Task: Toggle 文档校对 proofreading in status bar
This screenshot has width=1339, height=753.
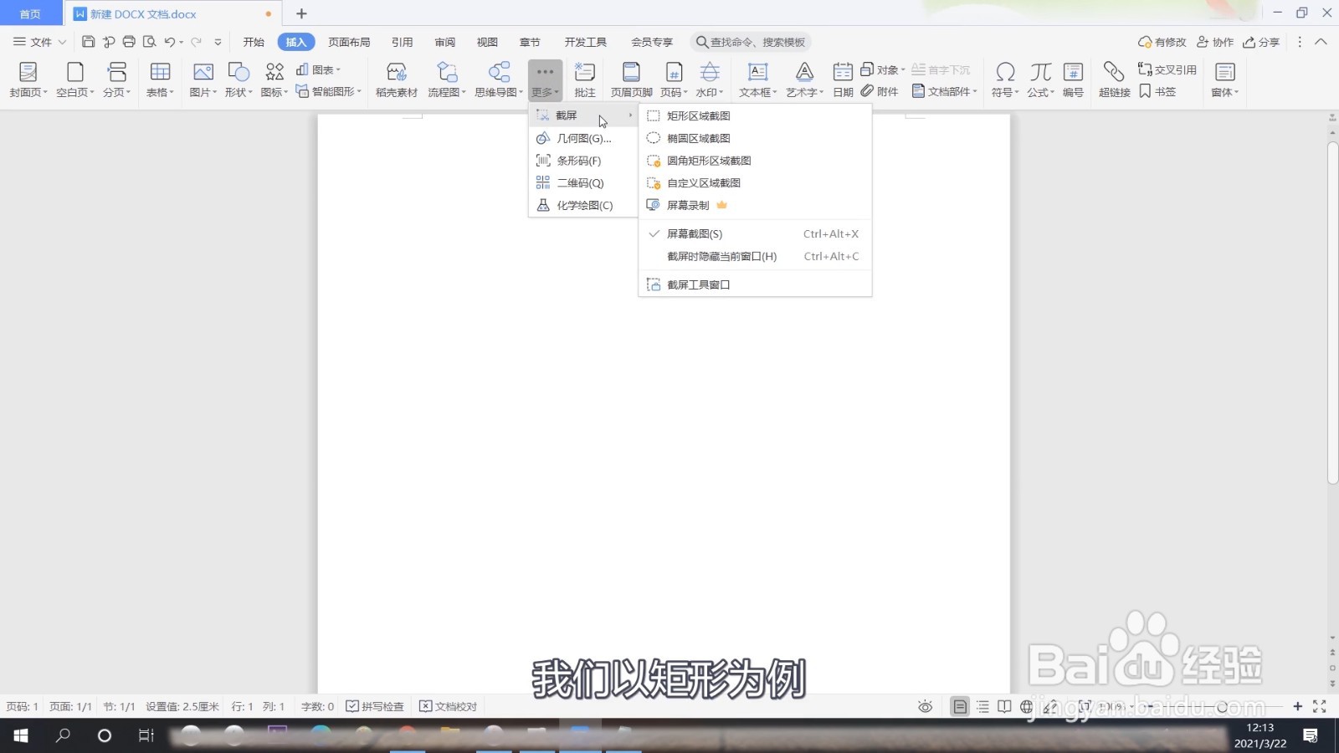Action: [448, 706]
